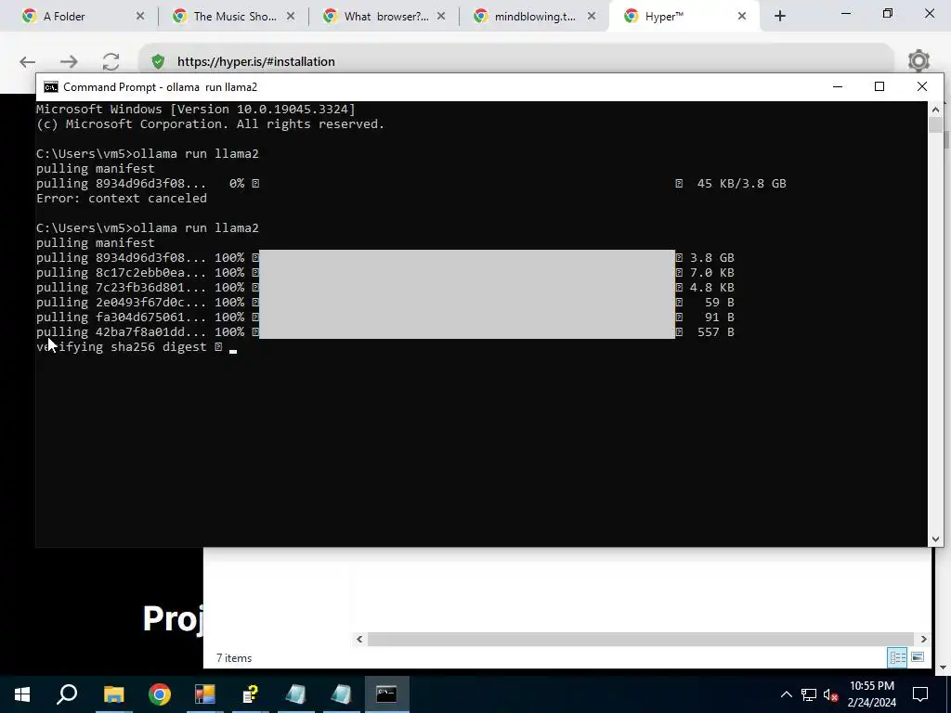Click "pulling 8c17c2ebb0ea..." line
Image resolution: width=951 pixels, height=713 pixels.
(x=122, y=273)
